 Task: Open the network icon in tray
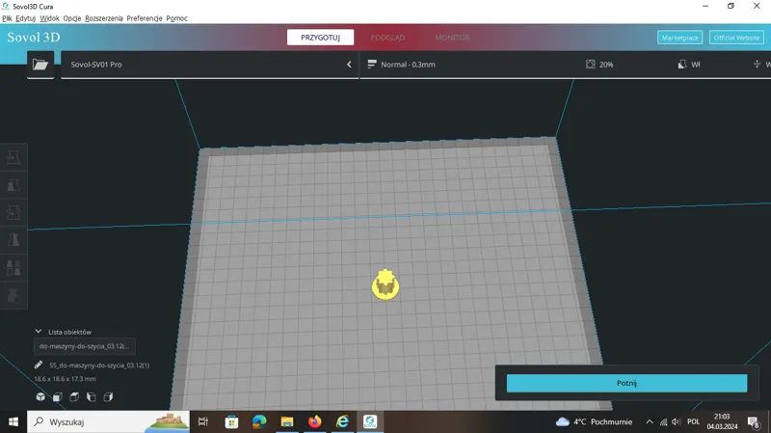[x=663, y=421]
